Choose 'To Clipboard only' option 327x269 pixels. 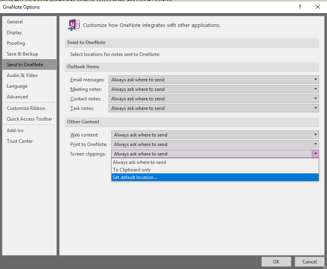[x=215, y=170]
